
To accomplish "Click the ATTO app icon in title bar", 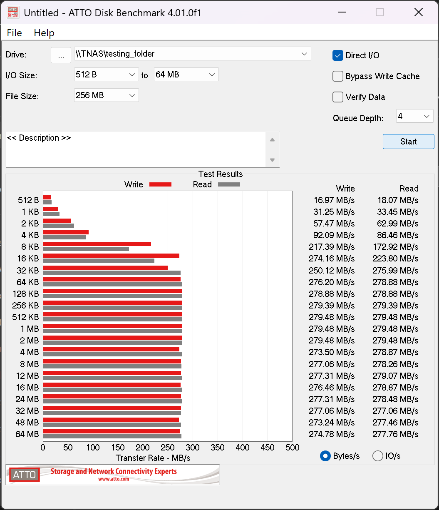I will 12,12.
